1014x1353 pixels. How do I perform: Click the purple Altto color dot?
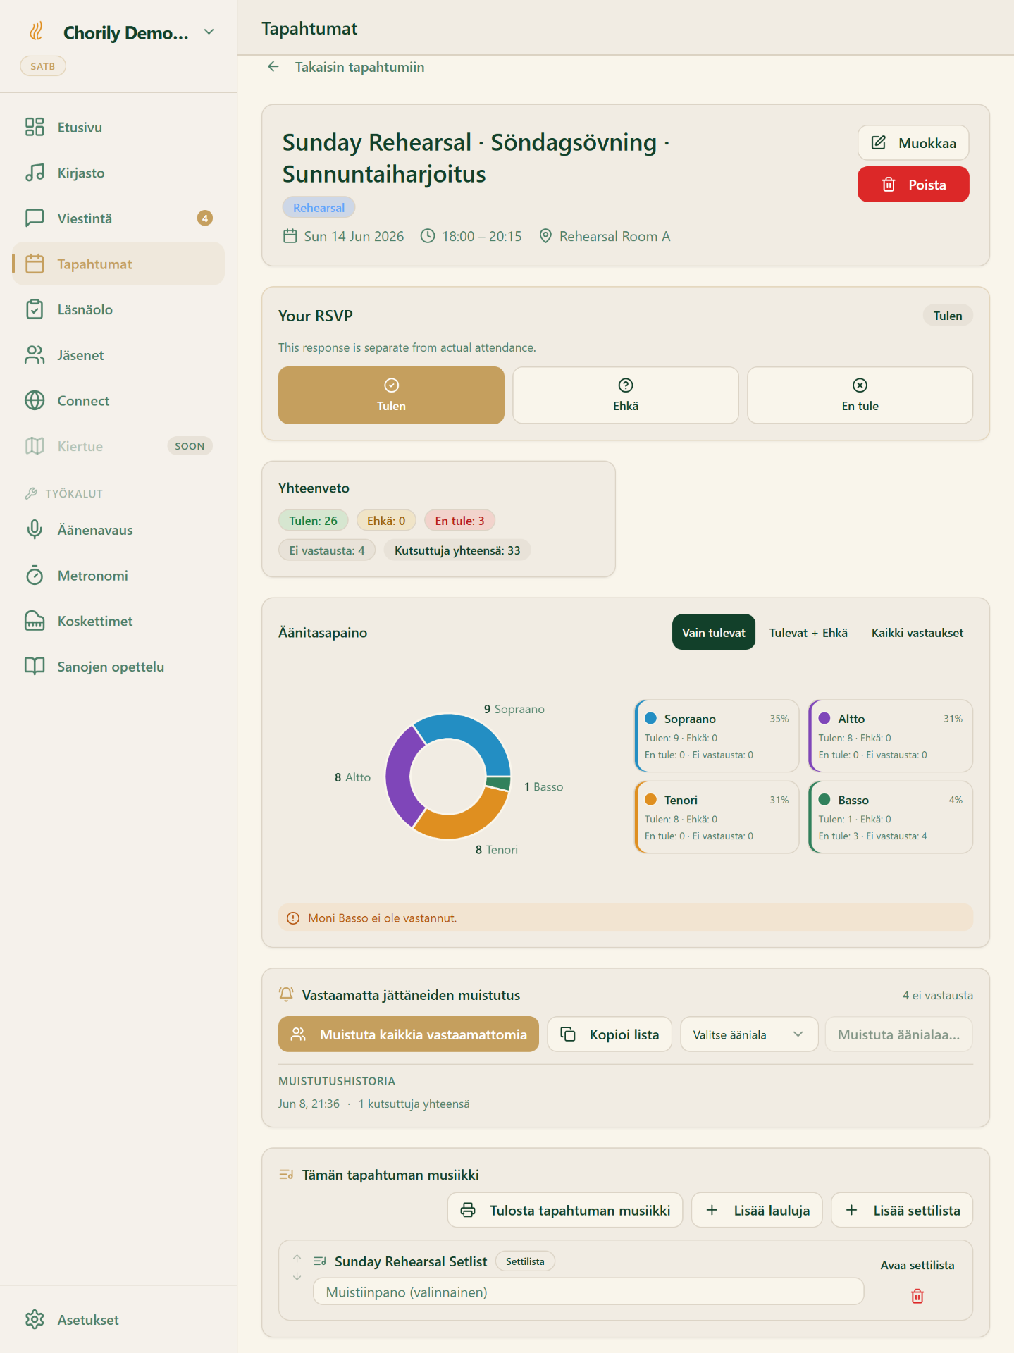[x=824, y=718]
